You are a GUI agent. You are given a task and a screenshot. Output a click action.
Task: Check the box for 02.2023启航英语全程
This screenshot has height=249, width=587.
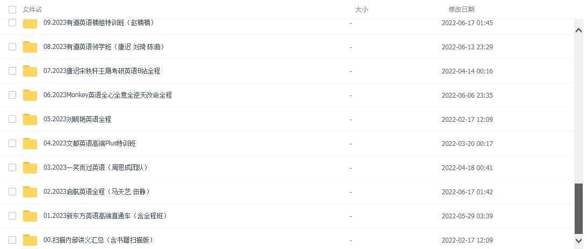click(x=12, y=192)
